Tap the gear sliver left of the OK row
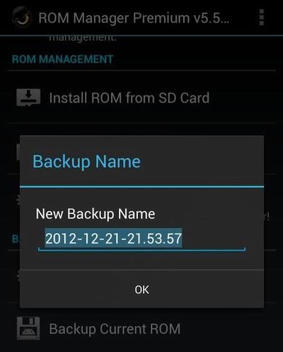Viewport: 283px width, 352px height. click(18, 276)
